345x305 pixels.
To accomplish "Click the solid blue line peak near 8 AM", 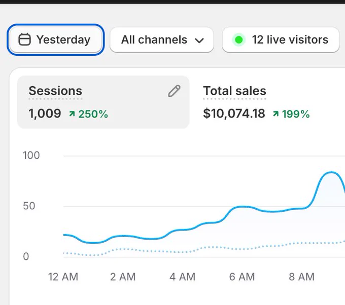I will point(331,172).
